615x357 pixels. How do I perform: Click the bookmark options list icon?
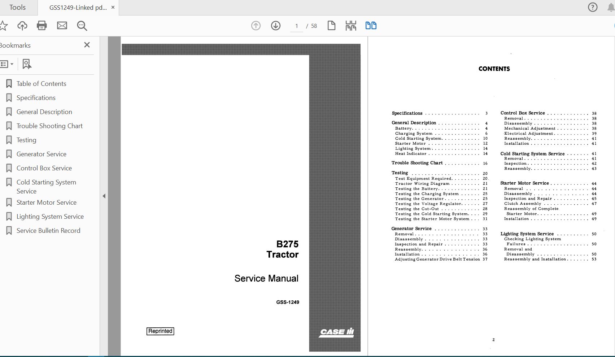point(5,64)
